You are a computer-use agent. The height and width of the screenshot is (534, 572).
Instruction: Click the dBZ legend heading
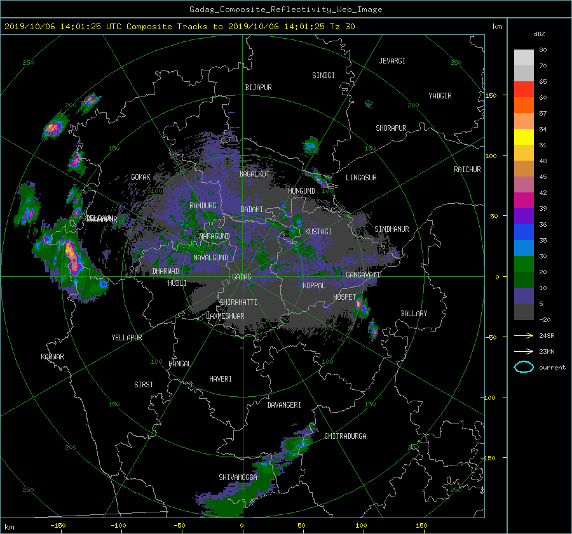click(x=539, y=34)
